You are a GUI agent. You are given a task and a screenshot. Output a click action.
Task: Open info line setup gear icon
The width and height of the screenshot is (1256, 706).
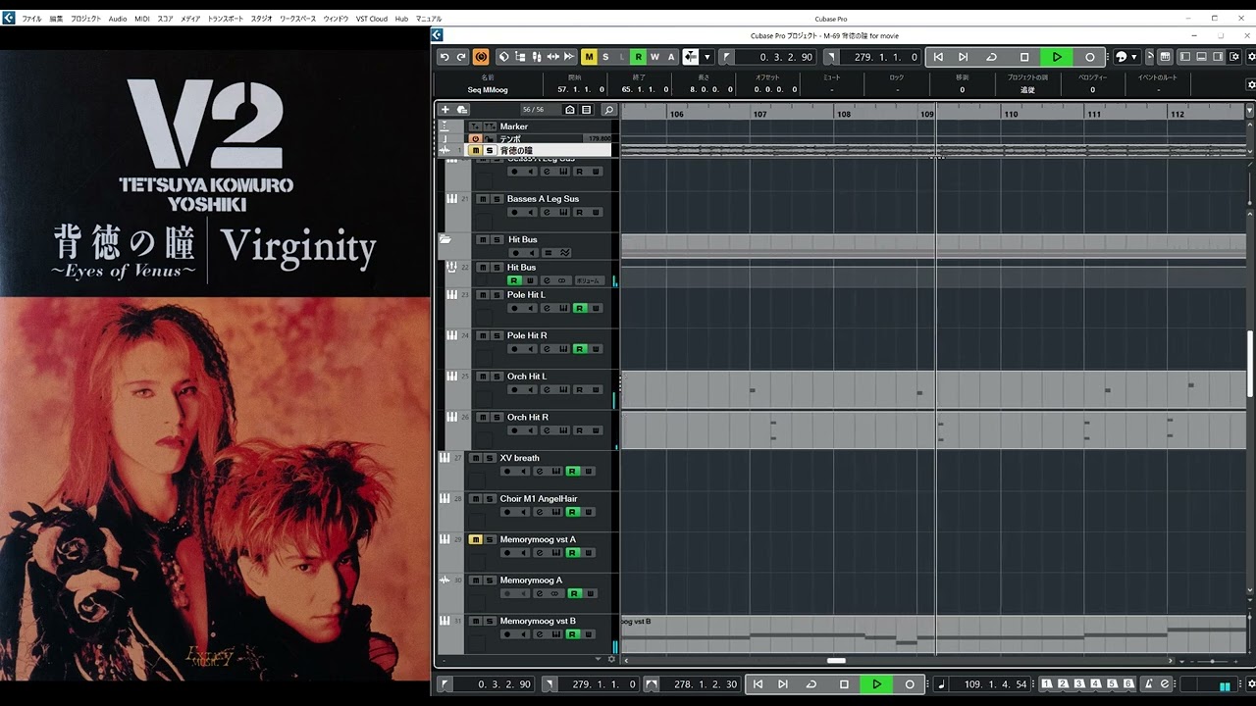[x=1250, y=84]
